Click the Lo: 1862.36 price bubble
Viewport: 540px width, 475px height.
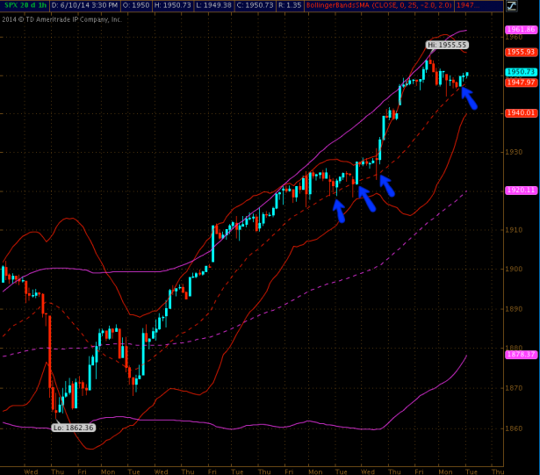tap(73, 428)
